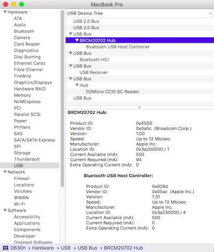Select Bluetooth in the Hardware sidebar
This screenshot has height=252, width=214.
click(x=24, y=31)
